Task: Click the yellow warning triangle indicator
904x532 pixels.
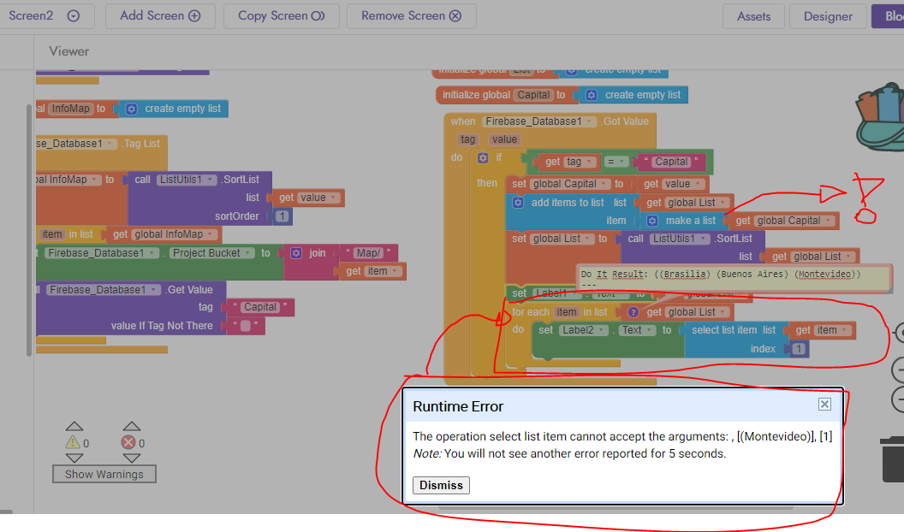Action: (x=74, y=443)
